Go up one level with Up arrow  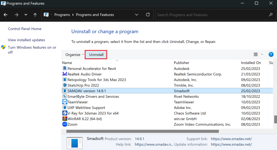coord(35,15)
